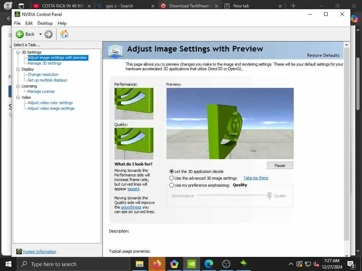Viewport: 362px width, 271px height.
Task: Click the taskbar search box
Action: pos(73,264)
